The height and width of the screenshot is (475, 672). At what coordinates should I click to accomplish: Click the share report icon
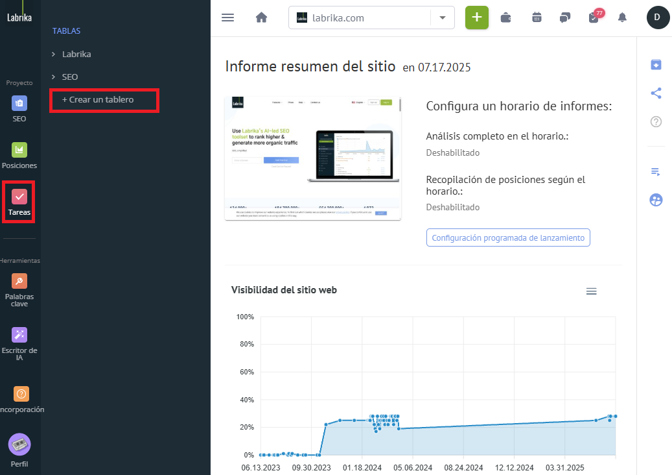coord(656,93)
